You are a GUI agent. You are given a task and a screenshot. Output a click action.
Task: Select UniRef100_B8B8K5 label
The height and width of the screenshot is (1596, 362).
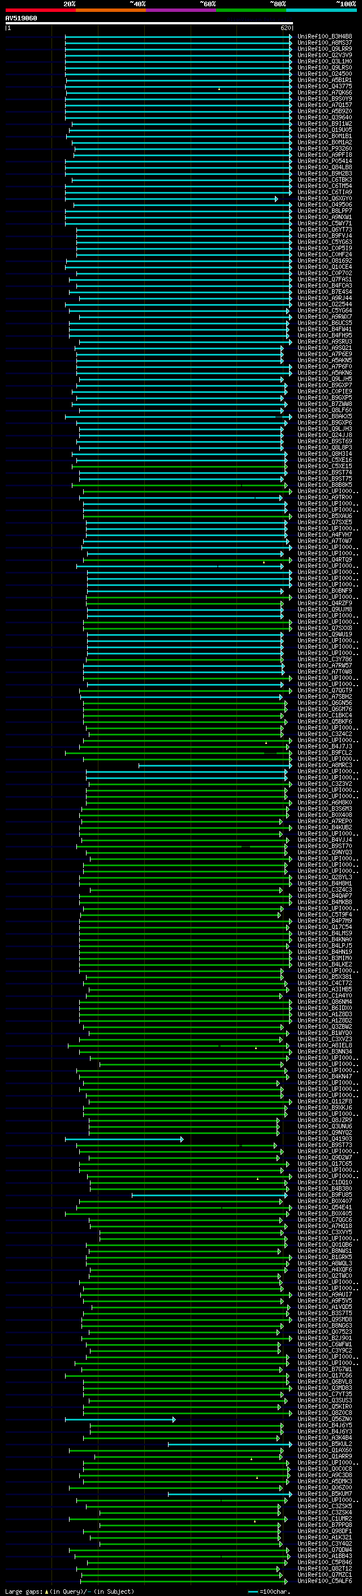[x=325, y=485]
